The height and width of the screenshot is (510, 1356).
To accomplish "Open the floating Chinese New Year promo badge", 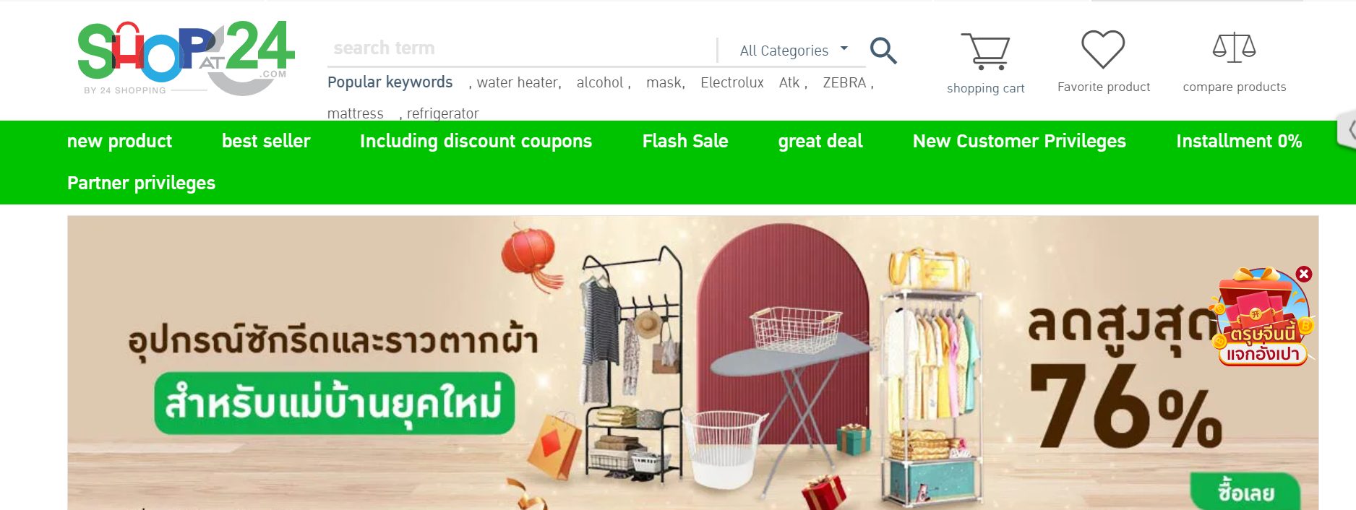I will click(1261, 318).
